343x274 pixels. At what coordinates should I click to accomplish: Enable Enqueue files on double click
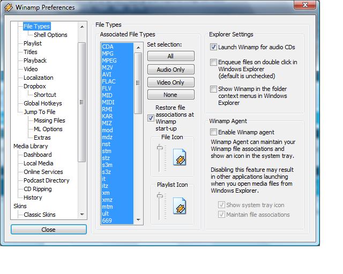point(213,62)
